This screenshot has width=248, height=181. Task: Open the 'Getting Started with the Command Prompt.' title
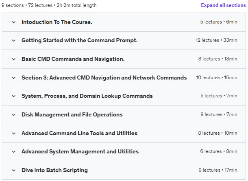click(x=79, y=40)
